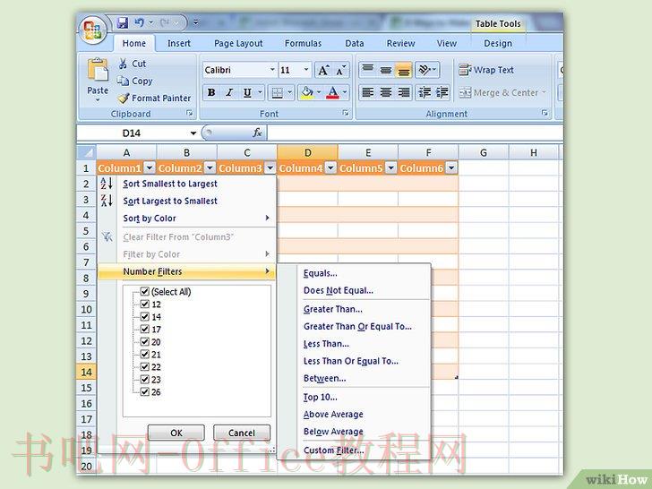Image resolution: width=652 pixels, height=489 pixels.
Task: Uncheck the 12 value checkbox
Action: (145, 304)
